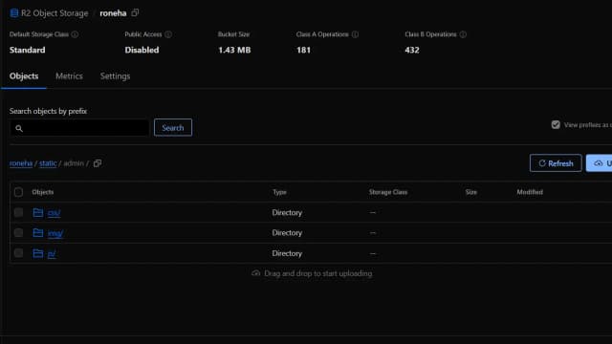Copy the roneha bucket name
Screen dimensions: 612x344
tap(135, 12)
